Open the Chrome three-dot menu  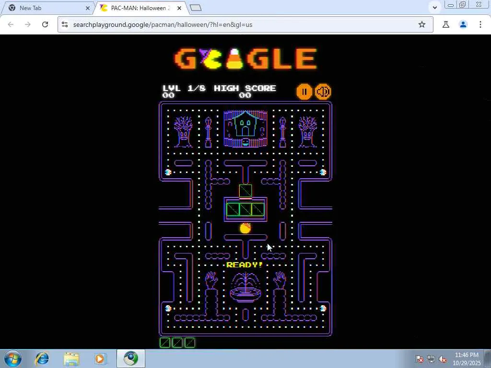(x=480, y=24)
